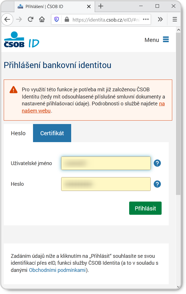Switch to the Certifikát tab
This screenshot has height=294, width=186.
[x=52, y=133]
